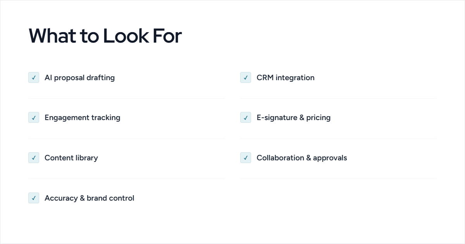Screen dimensions: 465x244
Task: Select the 'Accuracy & brand control' label
Action: pos(90,198)
